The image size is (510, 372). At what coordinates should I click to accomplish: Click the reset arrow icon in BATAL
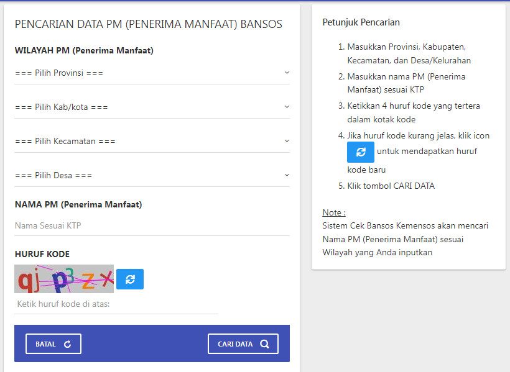(68, 344)
